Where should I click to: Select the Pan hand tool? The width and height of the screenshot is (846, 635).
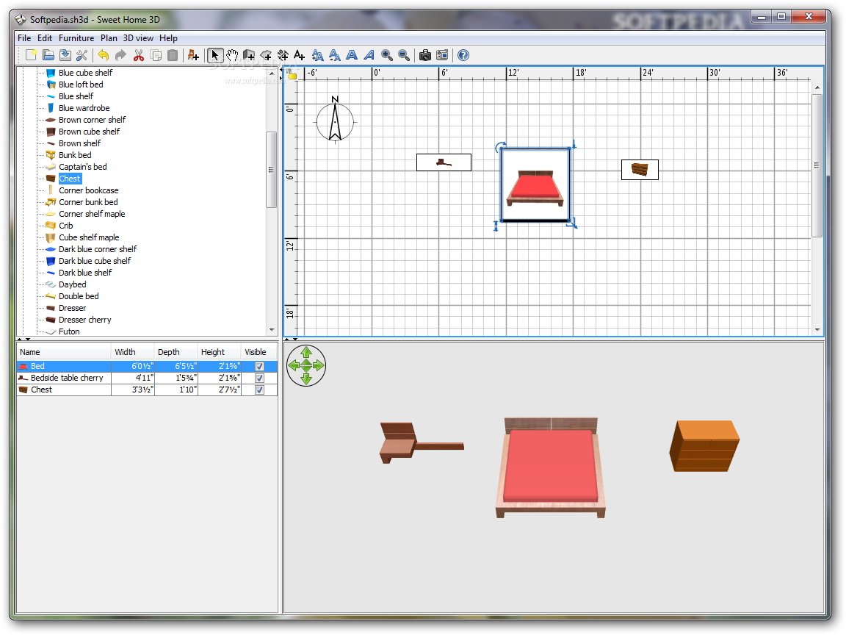tap(232, 55)
